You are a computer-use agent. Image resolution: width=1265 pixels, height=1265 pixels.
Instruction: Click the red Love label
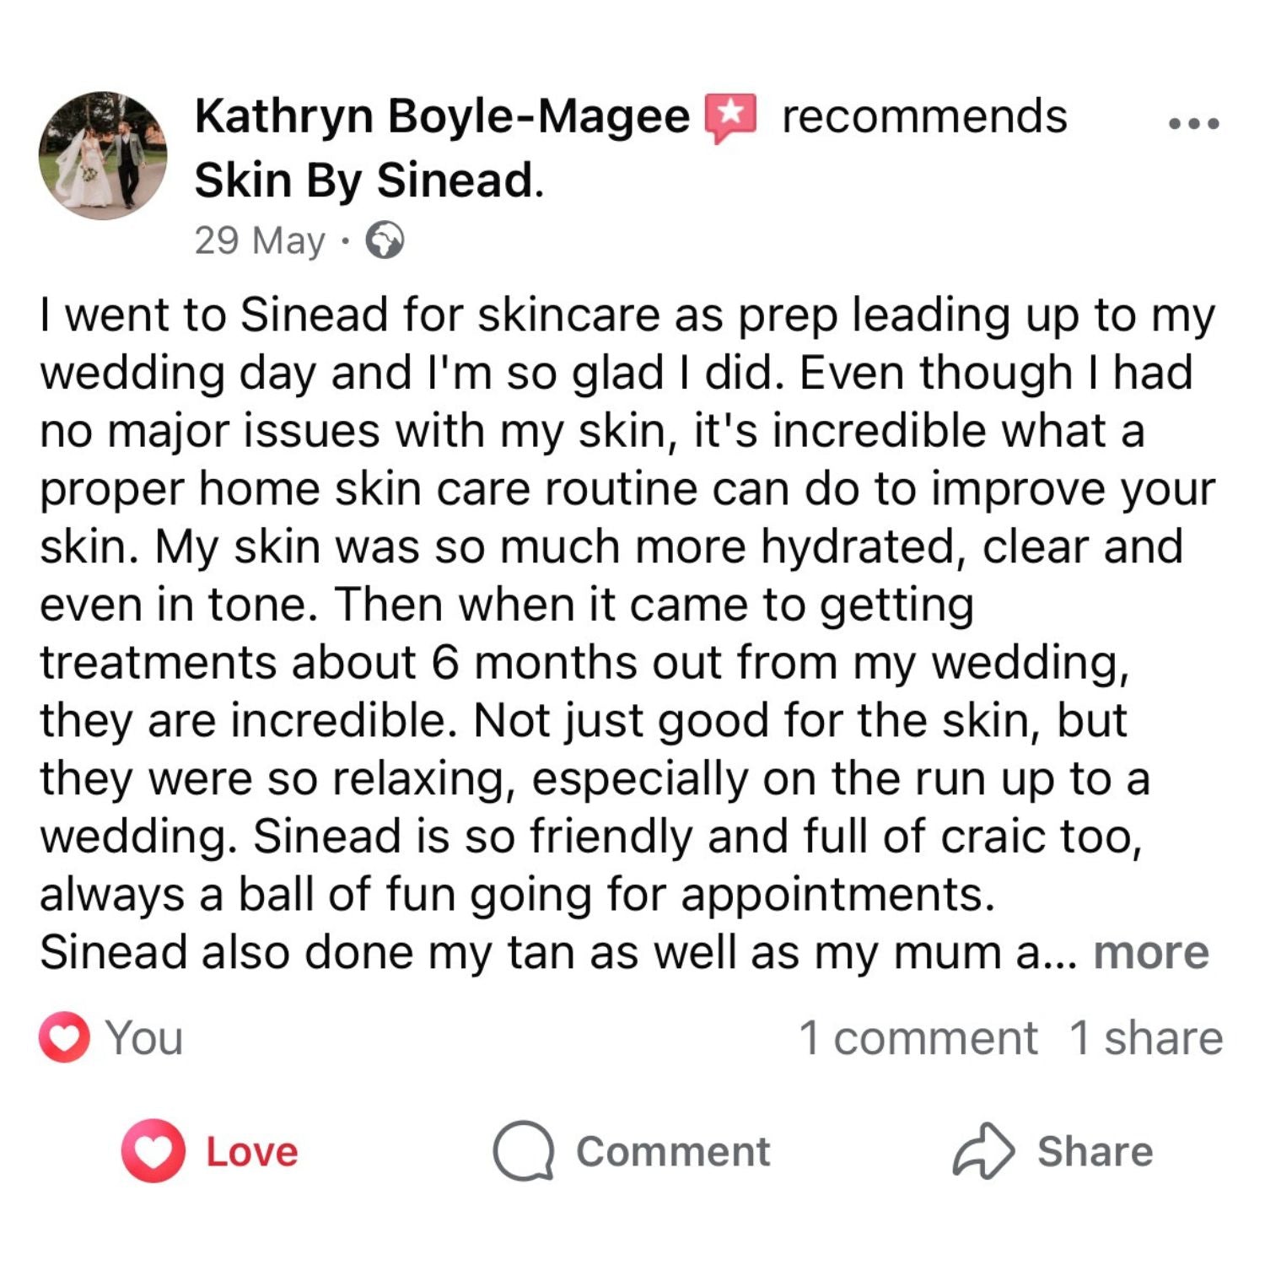coord(252,1152)
